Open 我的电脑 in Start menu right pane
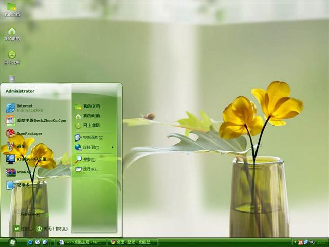The width and height of the screenshot is (329, 247). click(x=87, y=116)
